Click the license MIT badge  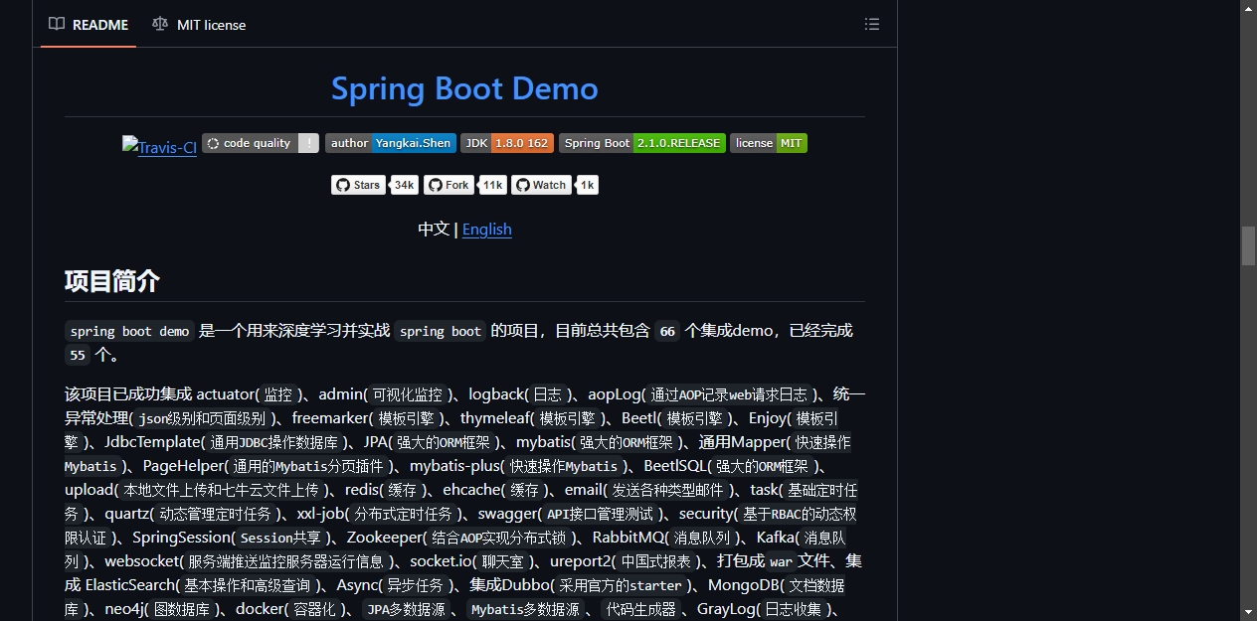click(x=769, y=143)
